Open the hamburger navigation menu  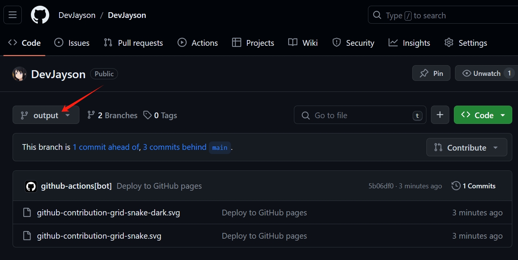coord(13,15)
